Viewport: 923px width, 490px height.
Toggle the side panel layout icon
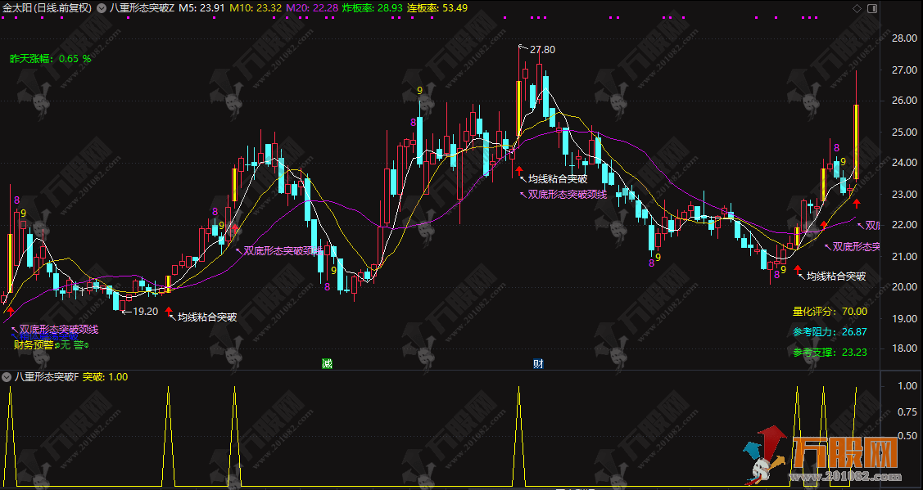click(x=871, y=7)
